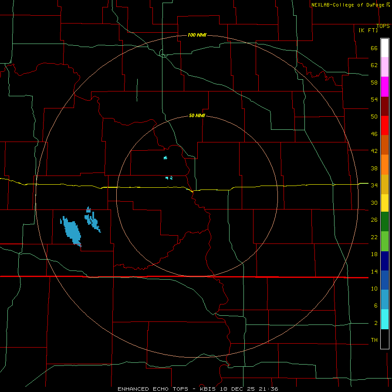
Task: Click the white 66 kft color swatch
Action: pyautogui.click(x=385, y=48)
